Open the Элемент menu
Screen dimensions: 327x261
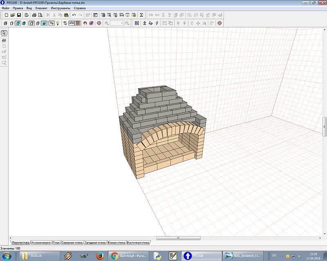pyautogui.click(x=41, y=8)
